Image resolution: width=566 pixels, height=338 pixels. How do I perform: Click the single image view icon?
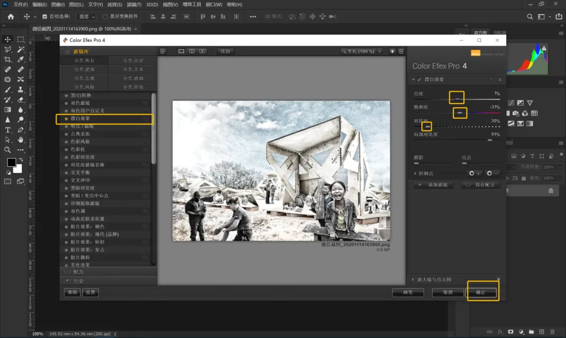click(181, 51)
